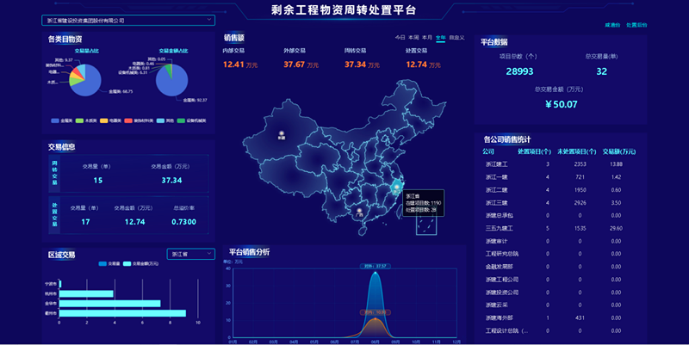Click 431 in the 浙建海外部 row
The image size is (689, 345).
click(x=580, y=317)
